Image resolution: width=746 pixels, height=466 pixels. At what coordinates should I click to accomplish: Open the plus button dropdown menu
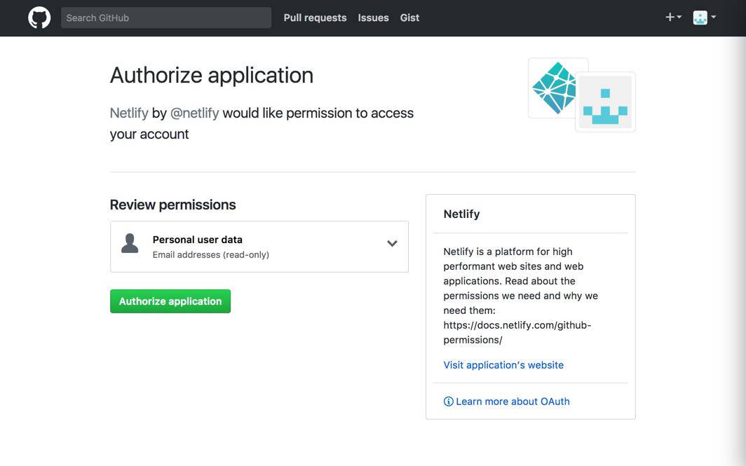677,17
